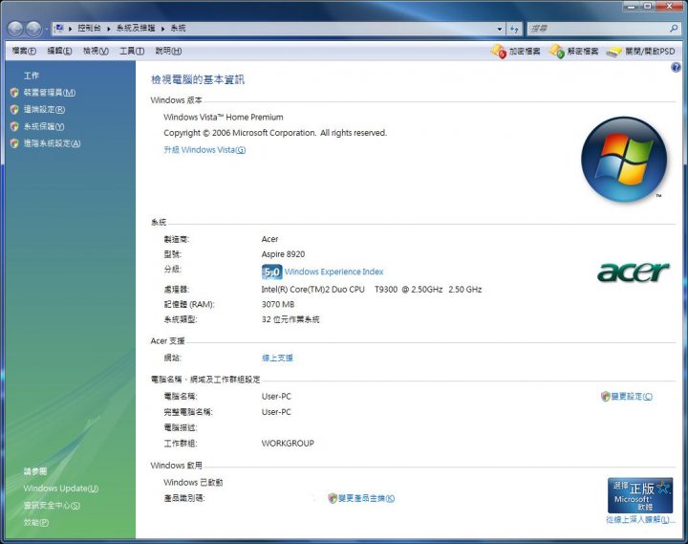This screenshot has height=544, width=688.
Task: Open the 工具(T) menu
Action: click(x=132, y=51)
